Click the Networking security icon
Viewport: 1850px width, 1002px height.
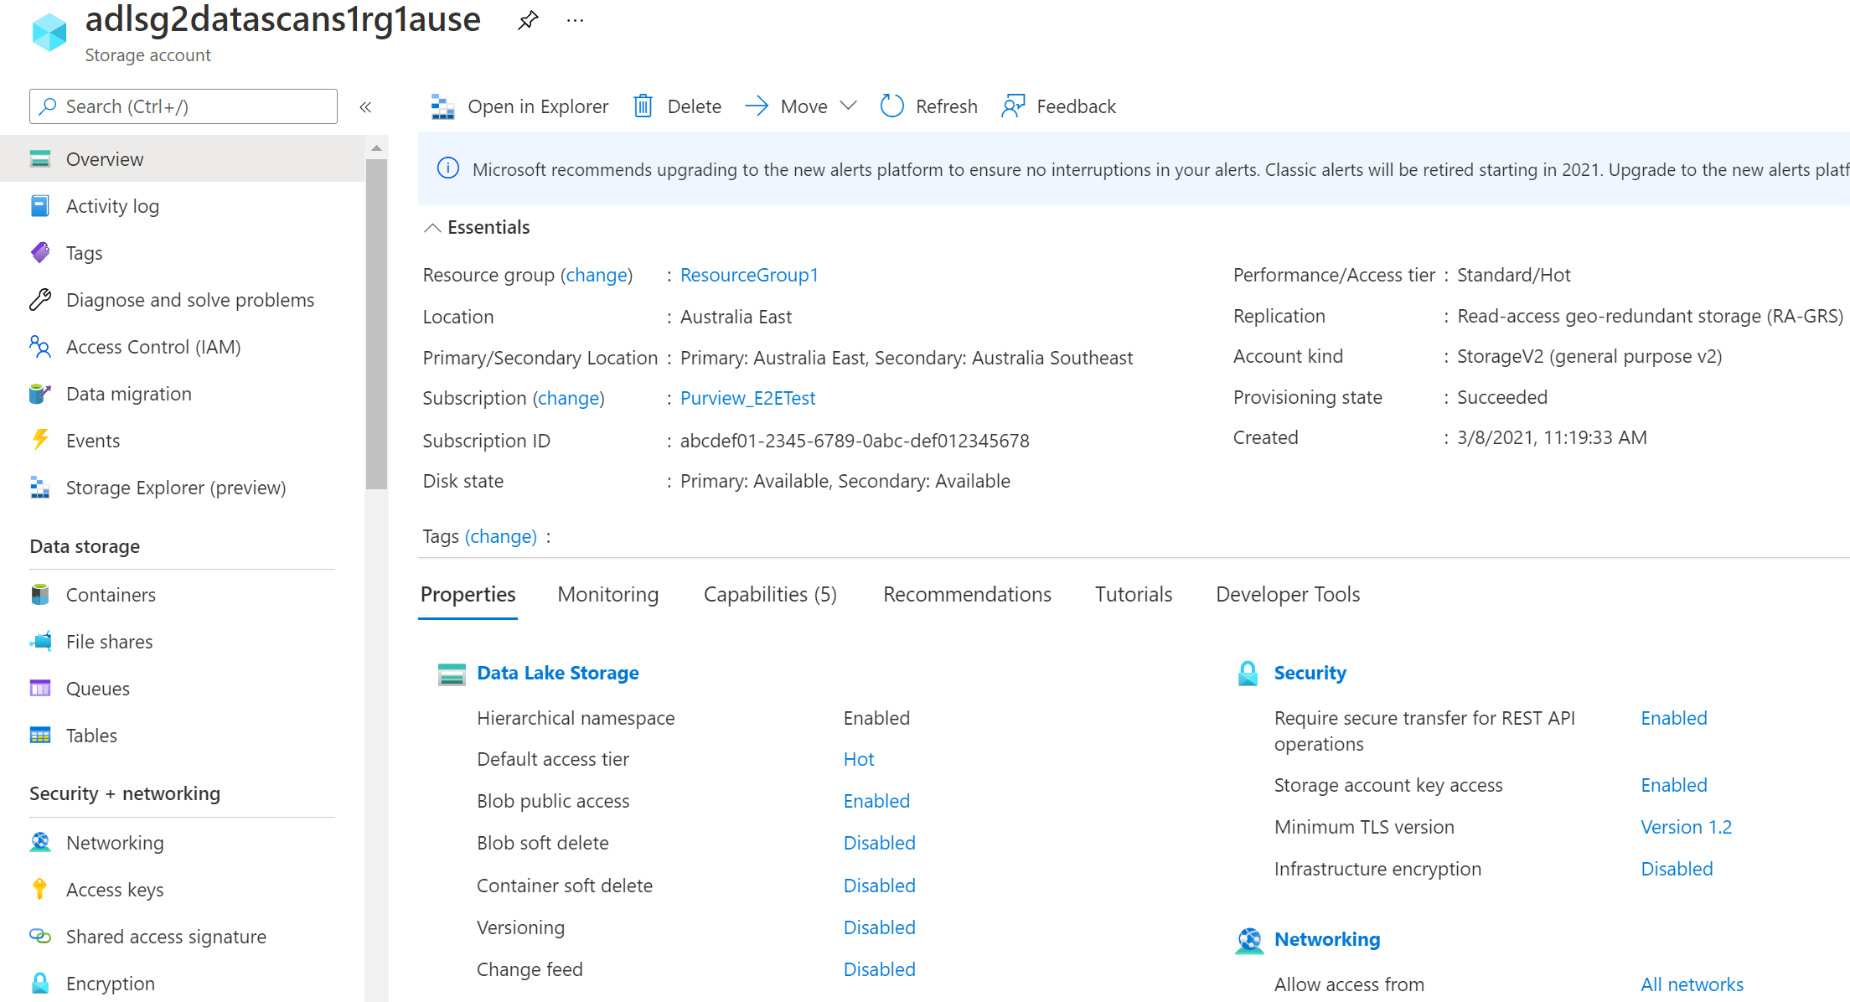click(39, 842)
